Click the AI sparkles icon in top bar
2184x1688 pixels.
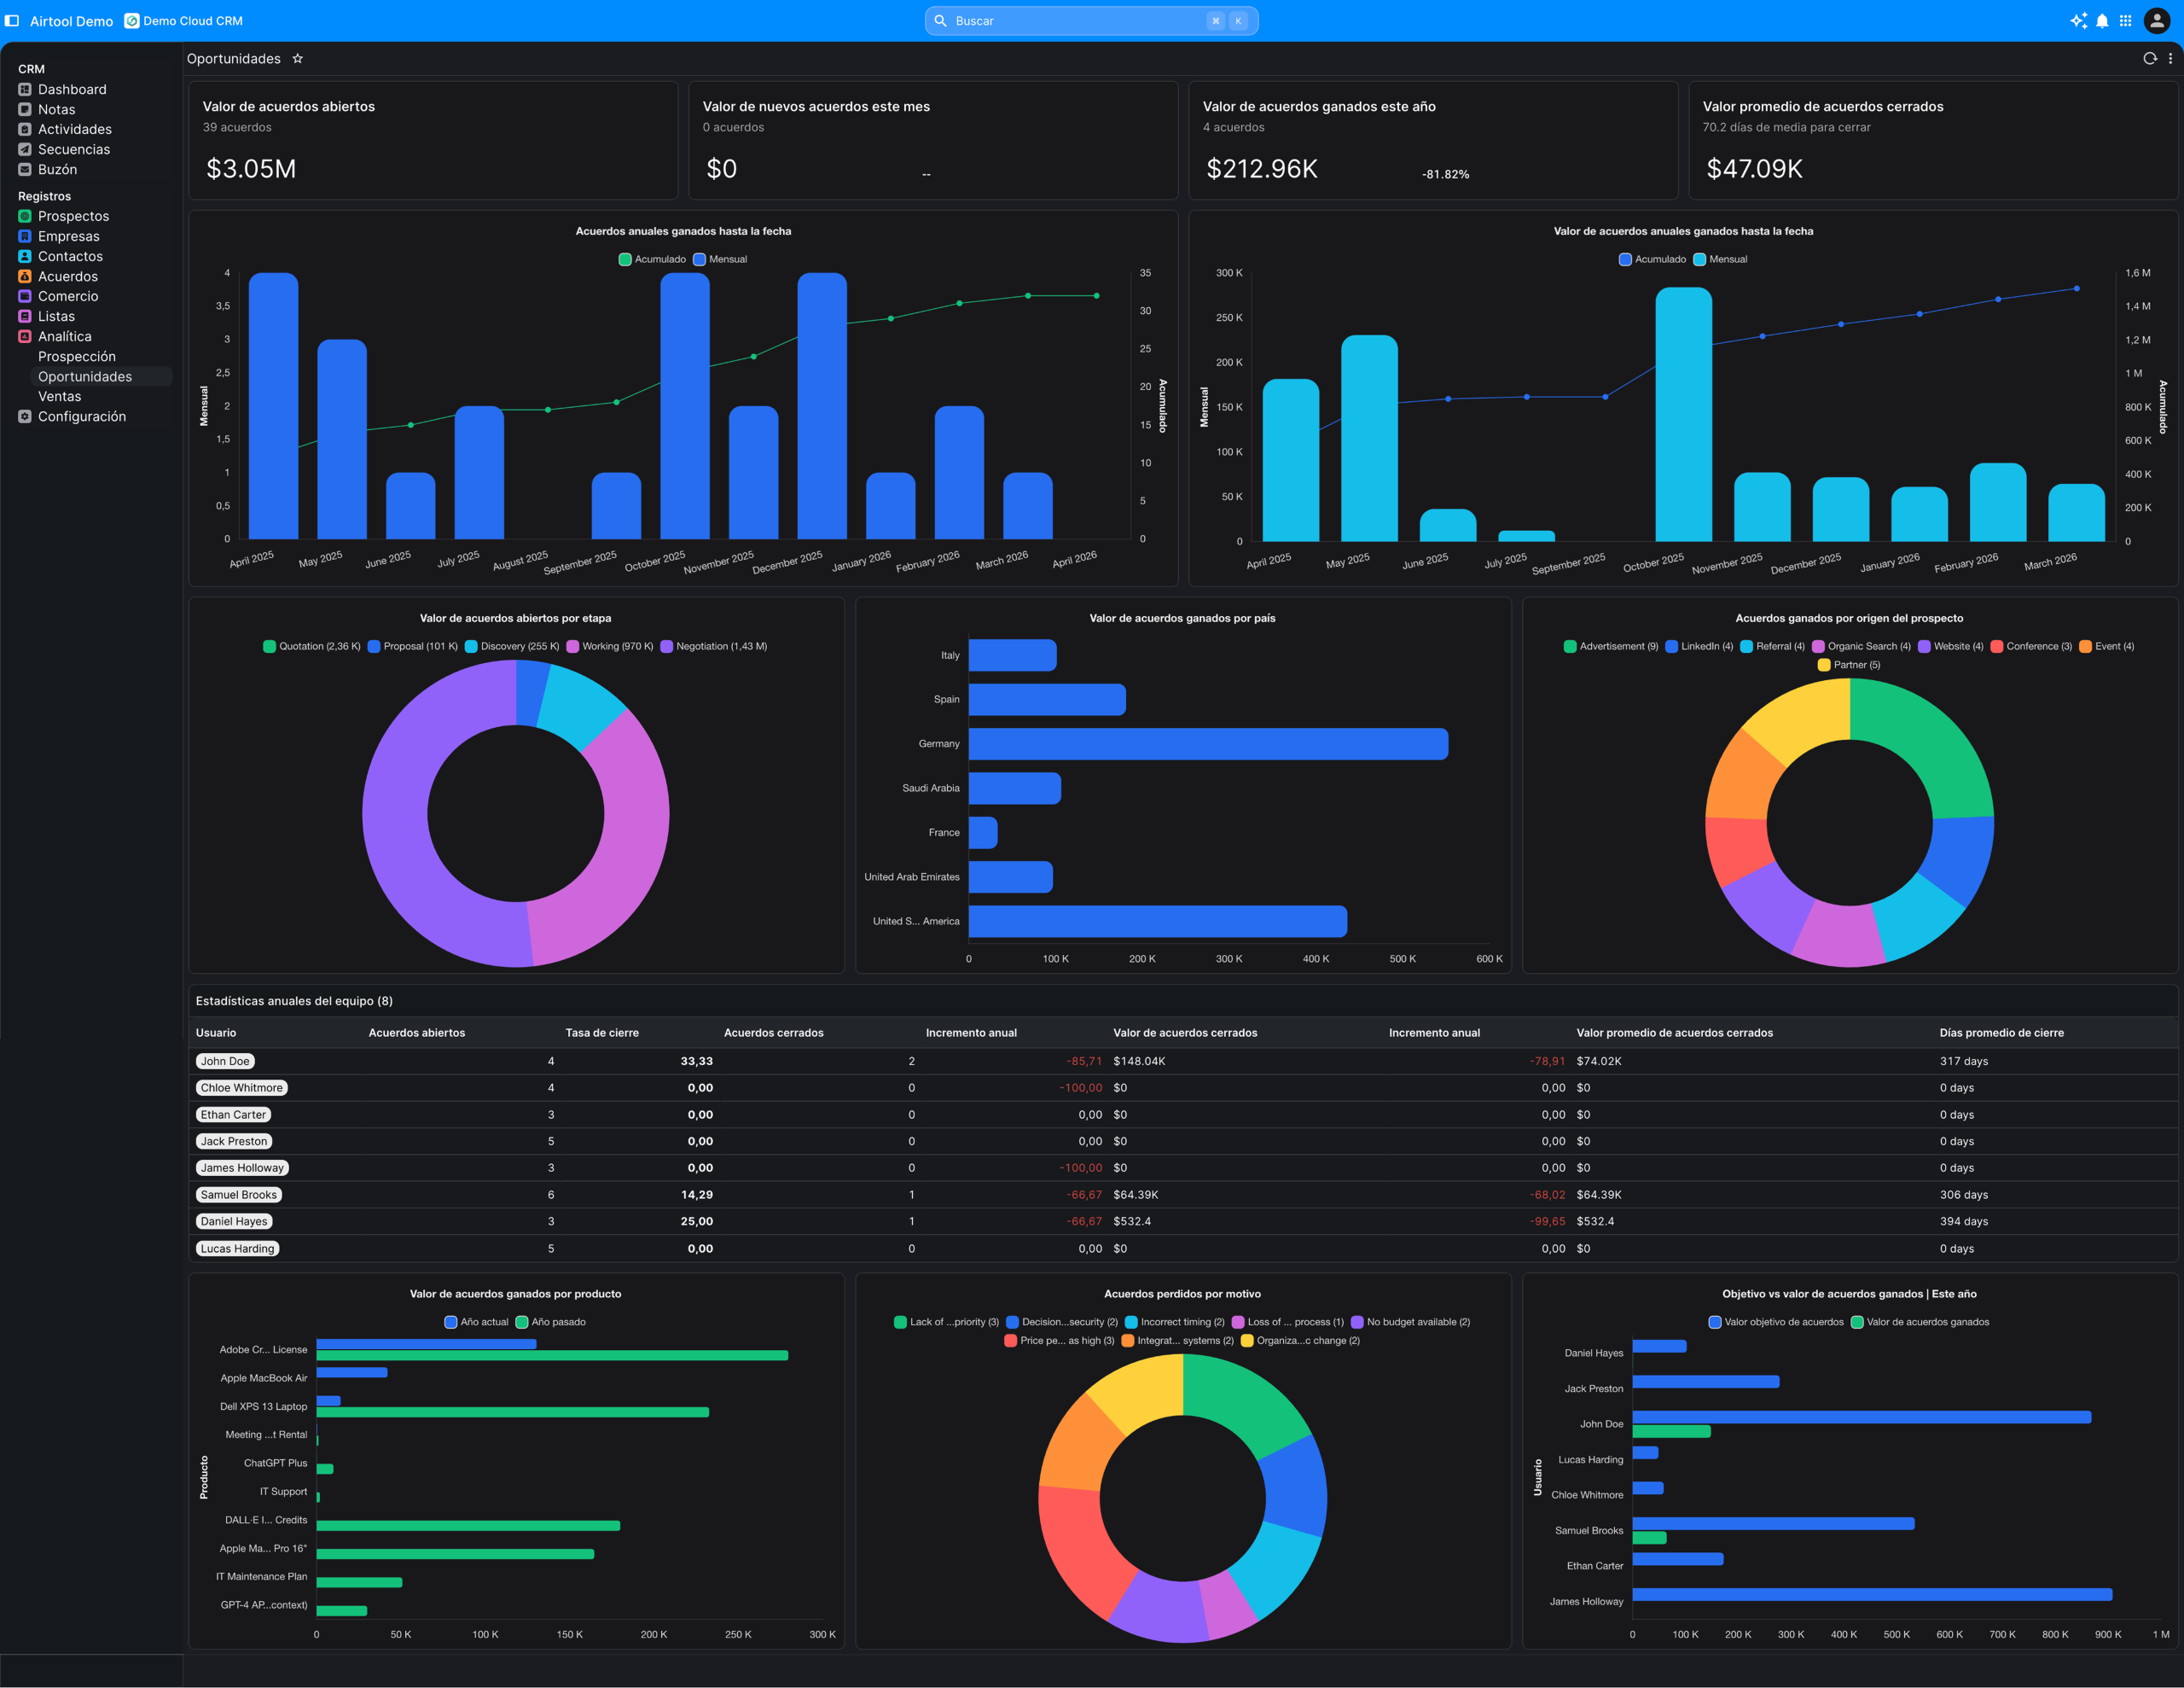click(2078, 20)
